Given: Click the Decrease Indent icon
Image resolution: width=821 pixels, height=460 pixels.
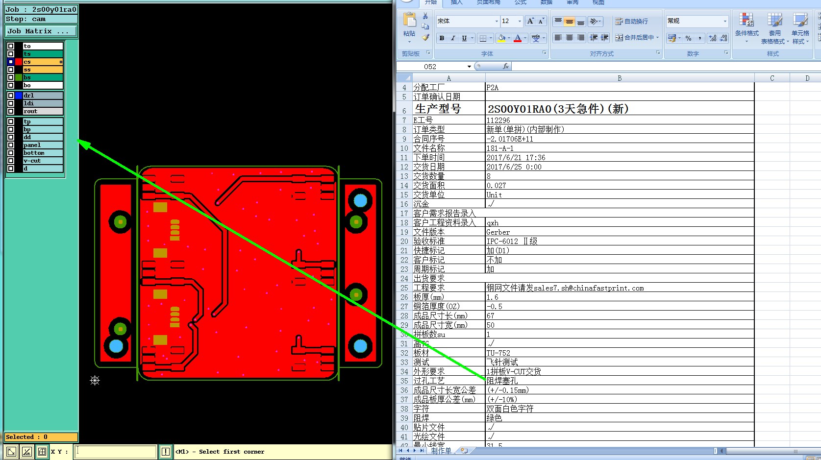Looking at the screenshot, I should [x=594, y=38].
